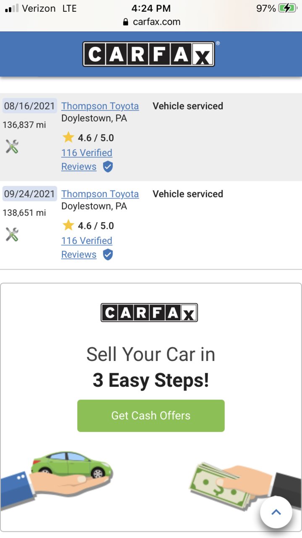Click the yellow star rating in the first record
Screen dimensions: 302x538
[x=68, y=138]
